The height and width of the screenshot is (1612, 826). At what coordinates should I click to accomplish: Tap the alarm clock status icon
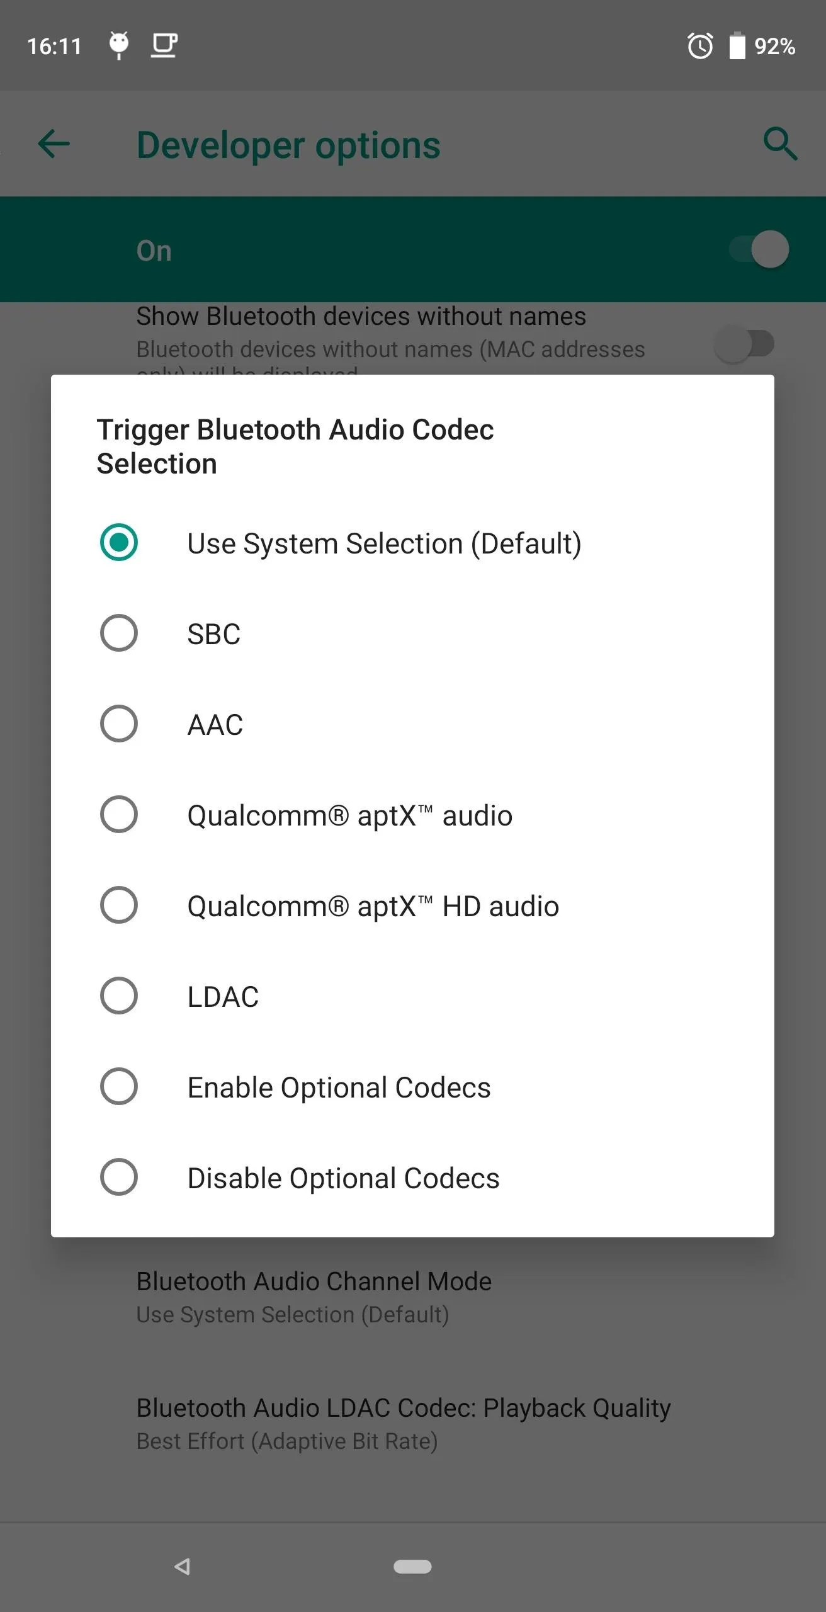[700, 46]
